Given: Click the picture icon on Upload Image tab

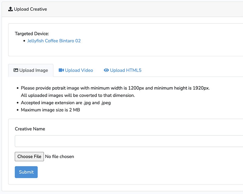Looking at the screenshot, I should click(x=16, y=70).
